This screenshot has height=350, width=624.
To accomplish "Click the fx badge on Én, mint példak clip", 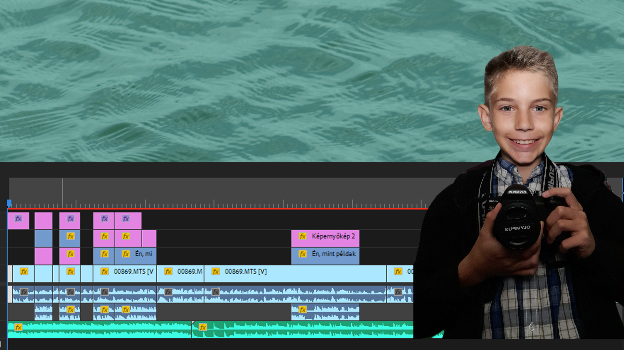I will click(303, 254).
